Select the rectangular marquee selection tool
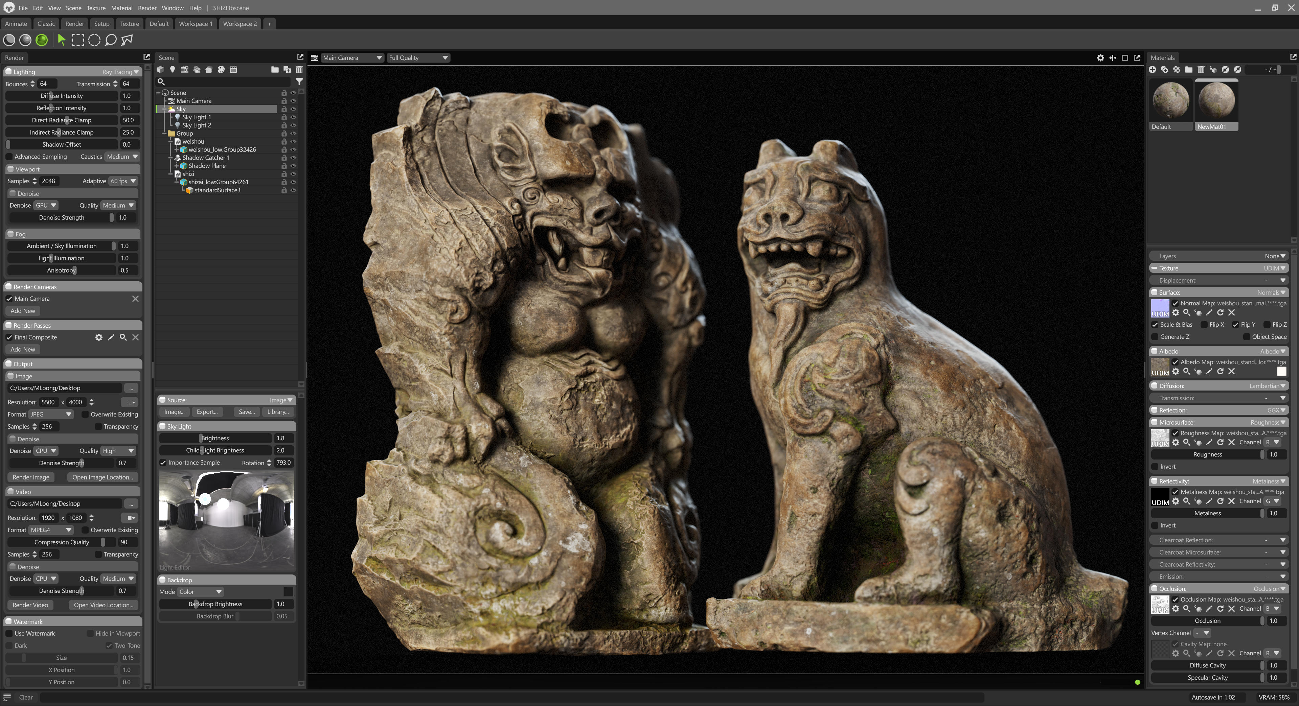The height and width of the screenshot is (706, 1299). pos(78,40)
